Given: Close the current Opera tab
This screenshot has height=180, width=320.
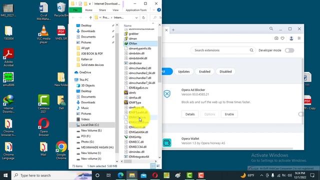Looking at the screenshot, I should tap(166, 30).
